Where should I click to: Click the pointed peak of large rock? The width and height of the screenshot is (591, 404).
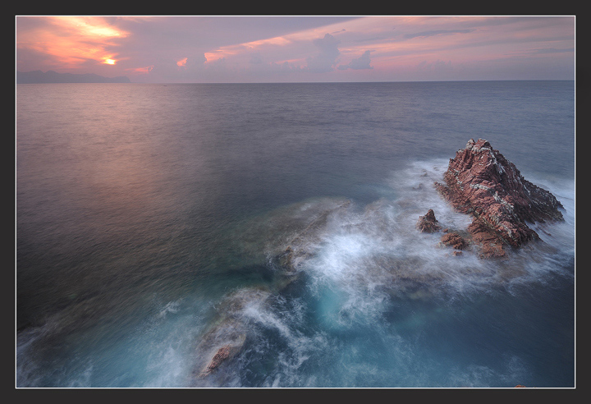click(477, 144)
